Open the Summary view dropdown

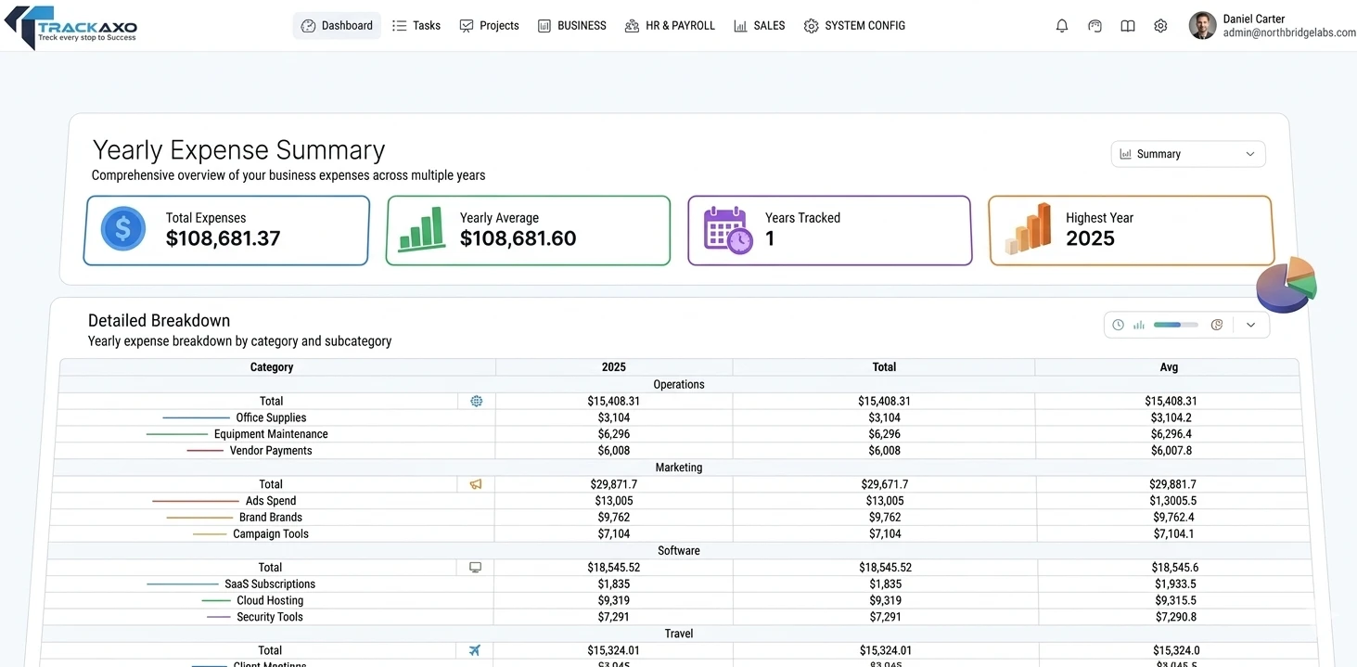click(1187, 153)
